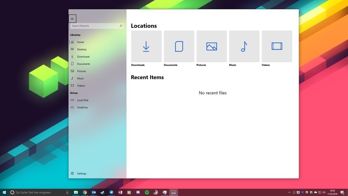Image resolution: width=348 pixels, height=196 pixels.
Task: Click the Home house icon in sidebar
Action: click(x=72, y=42)
